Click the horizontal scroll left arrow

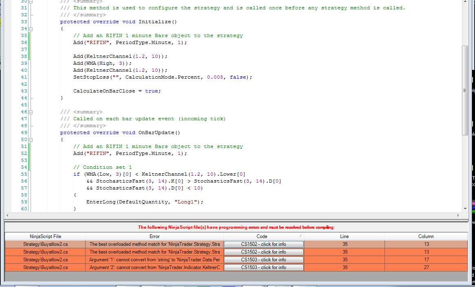(x=8, y=215)
